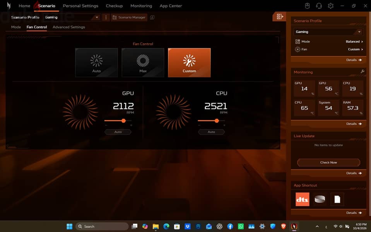This screenshot has width=371, height=232.
Task: Open the blank document app shortcut
Action: pyautogui.click(x=337, y=199)
